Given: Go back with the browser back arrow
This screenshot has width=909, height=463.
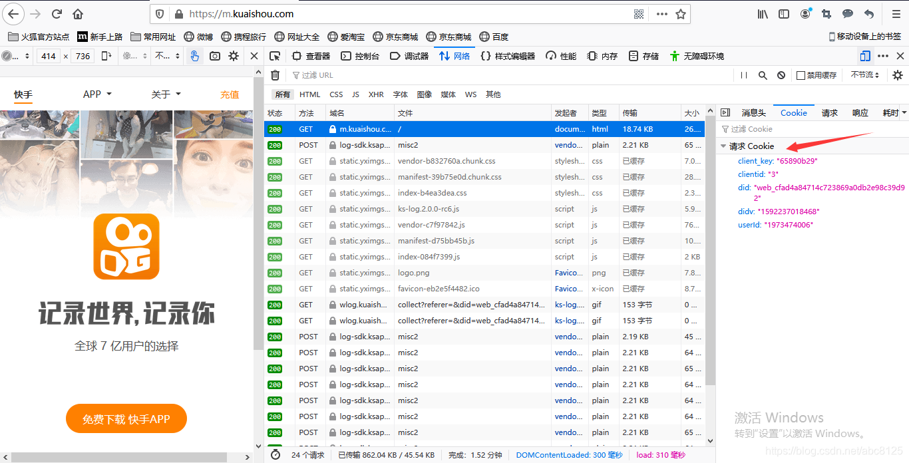Looking at the screenshot, I should coord(14,14).
